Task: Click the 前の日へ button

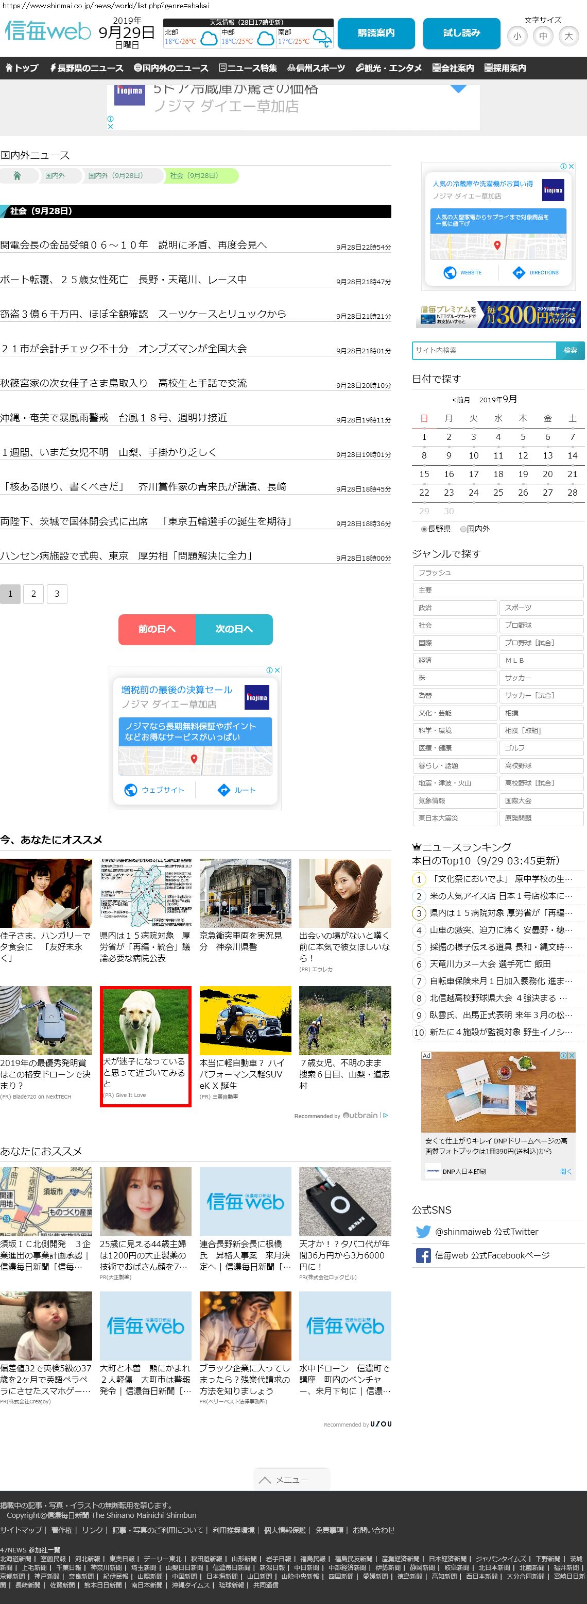Action: tap(157, 629)
